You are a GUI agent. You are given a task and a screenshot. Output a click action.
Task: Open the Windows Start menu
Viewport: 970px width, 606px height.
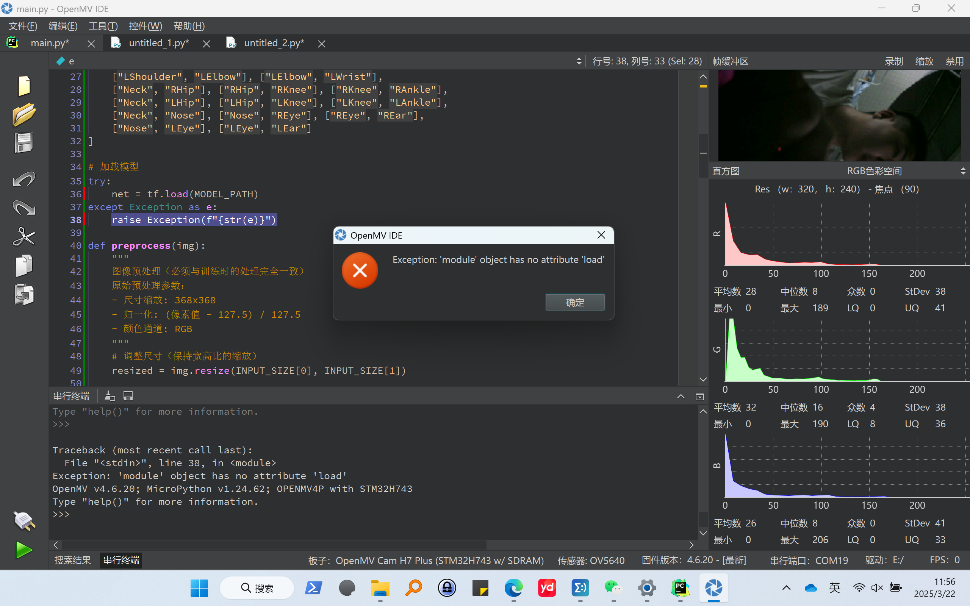coord(199,588)
